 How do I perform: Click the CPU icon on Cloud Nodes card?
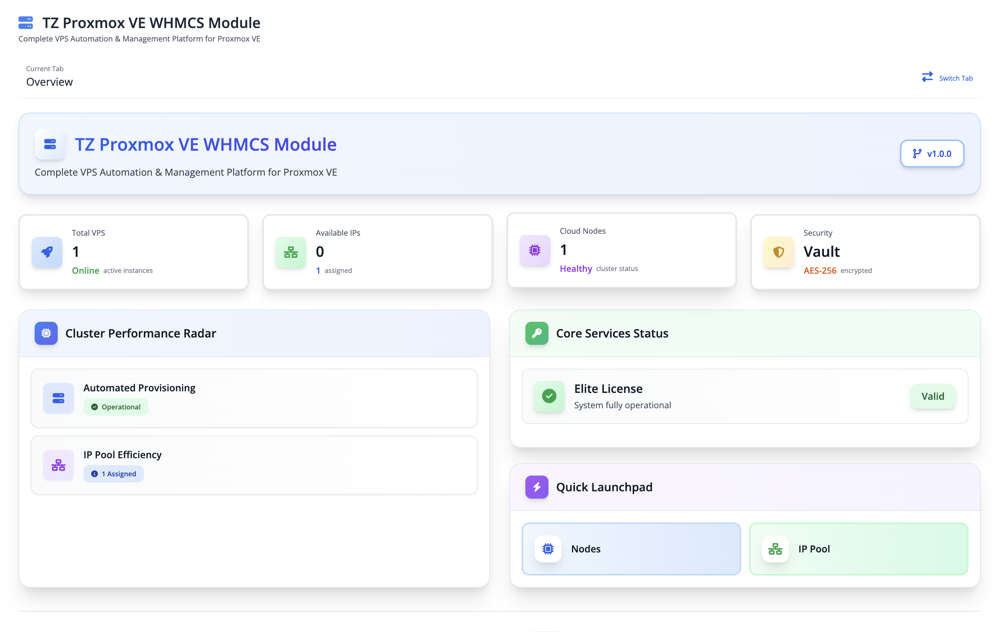(535, 250)
